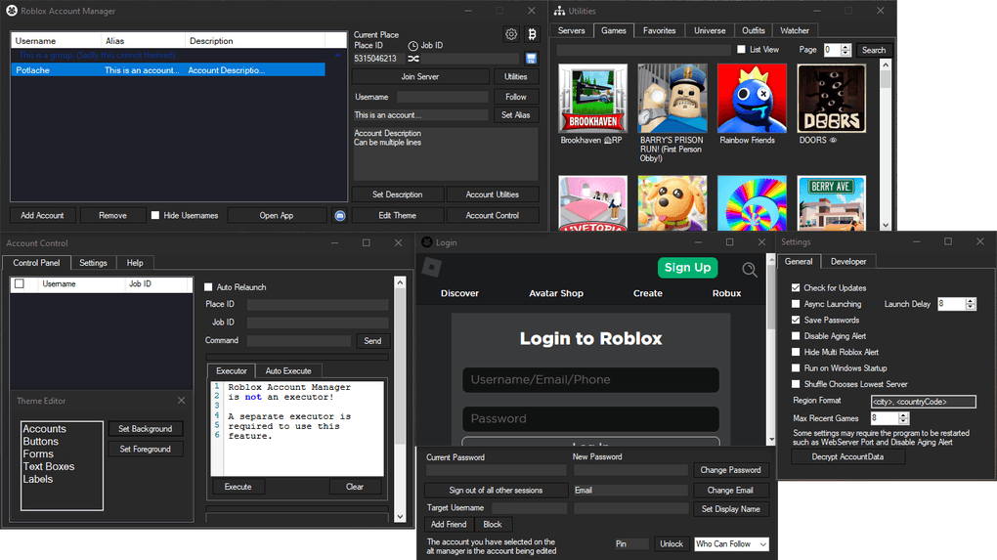
Task: Click the Edit Theme button
Action: tap(398, 215)
